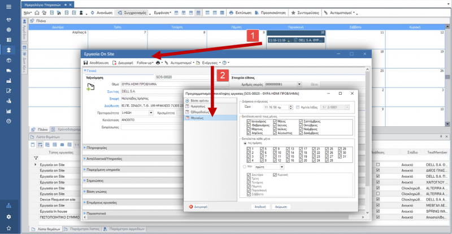This screenshot has width=452, height=234.
Task: Open the Εμφάνιση menu in main toolbar
Action: (x=162, y=12)
